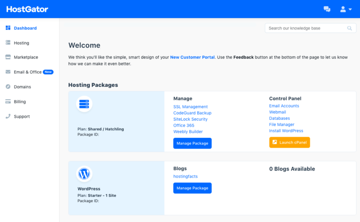Click the Control Panel heading
Viewport: 360px width, 222px height.
click(x=285, y=99)
